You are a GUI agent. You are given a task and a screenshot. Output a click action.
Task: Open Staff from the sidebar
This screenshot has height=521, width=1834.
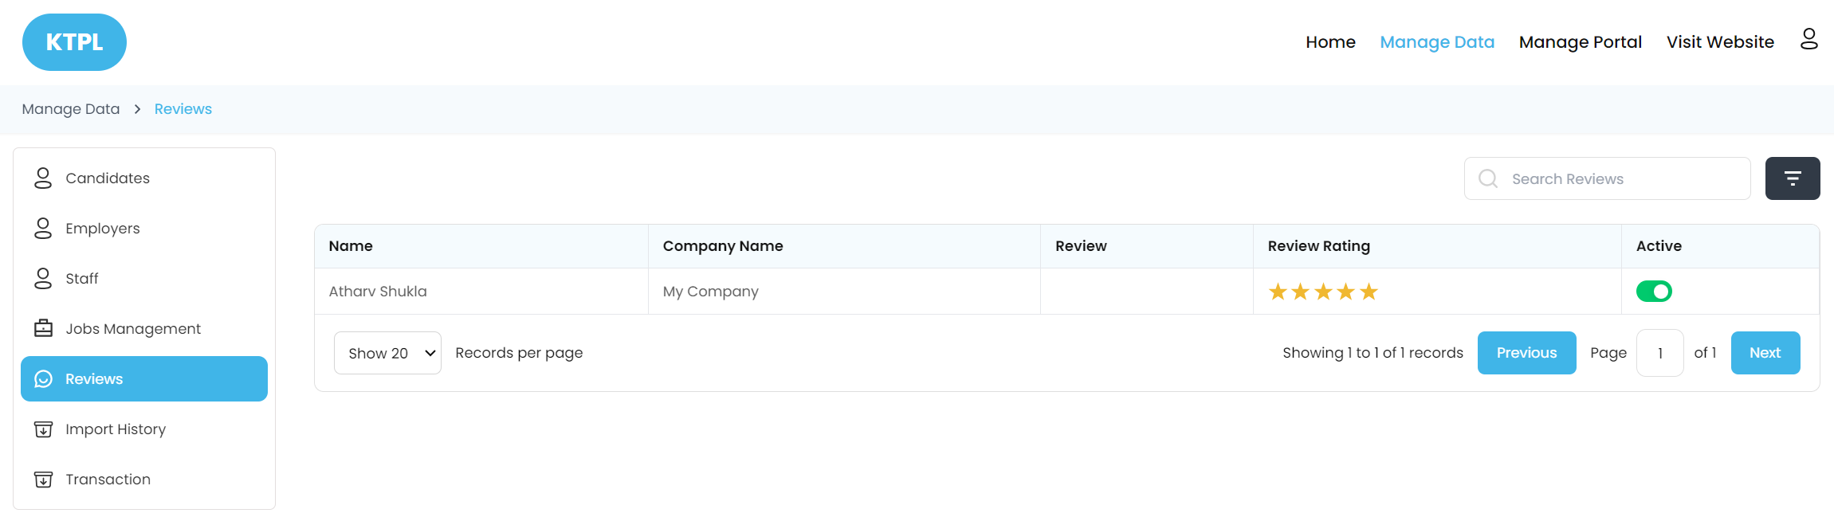point(81,279)
